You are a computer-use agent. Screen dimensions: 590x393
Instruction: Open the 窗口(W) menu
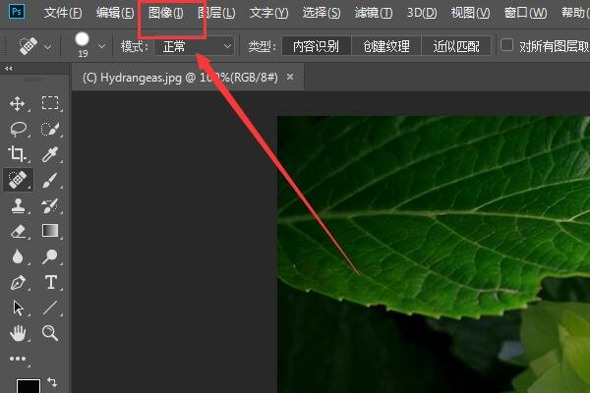(x=525, y=13)
